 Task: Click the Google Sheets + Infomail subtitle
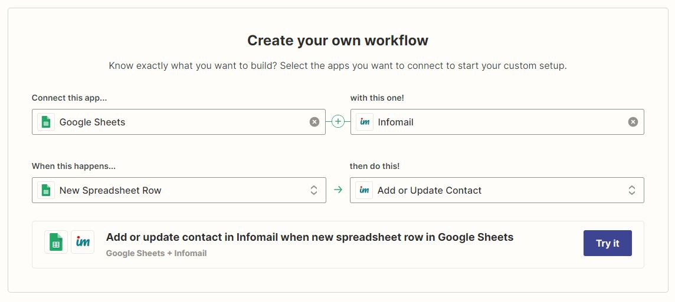click(156, 254)
